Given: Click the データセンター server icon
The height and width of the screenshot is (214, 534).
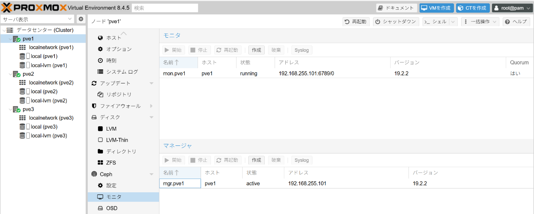Looking at the screenshot, I should 10,30.
